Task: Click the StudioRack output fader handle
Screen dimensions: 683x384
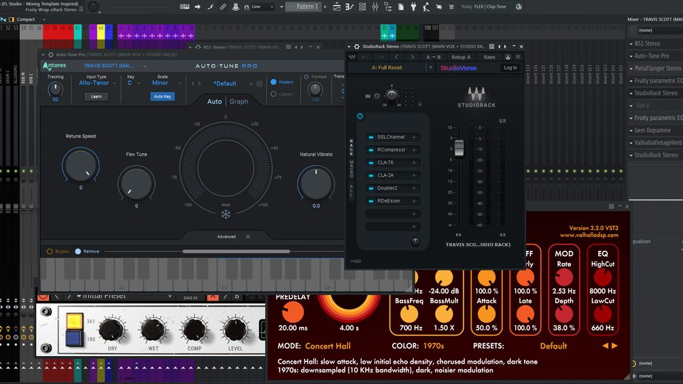Action: click(459, 147)
